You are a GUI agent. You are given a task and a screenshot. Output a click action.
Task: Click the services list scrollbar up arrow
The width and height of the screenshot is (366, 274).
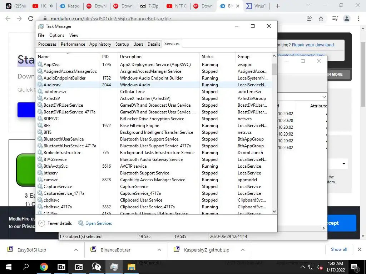(274, 56)
